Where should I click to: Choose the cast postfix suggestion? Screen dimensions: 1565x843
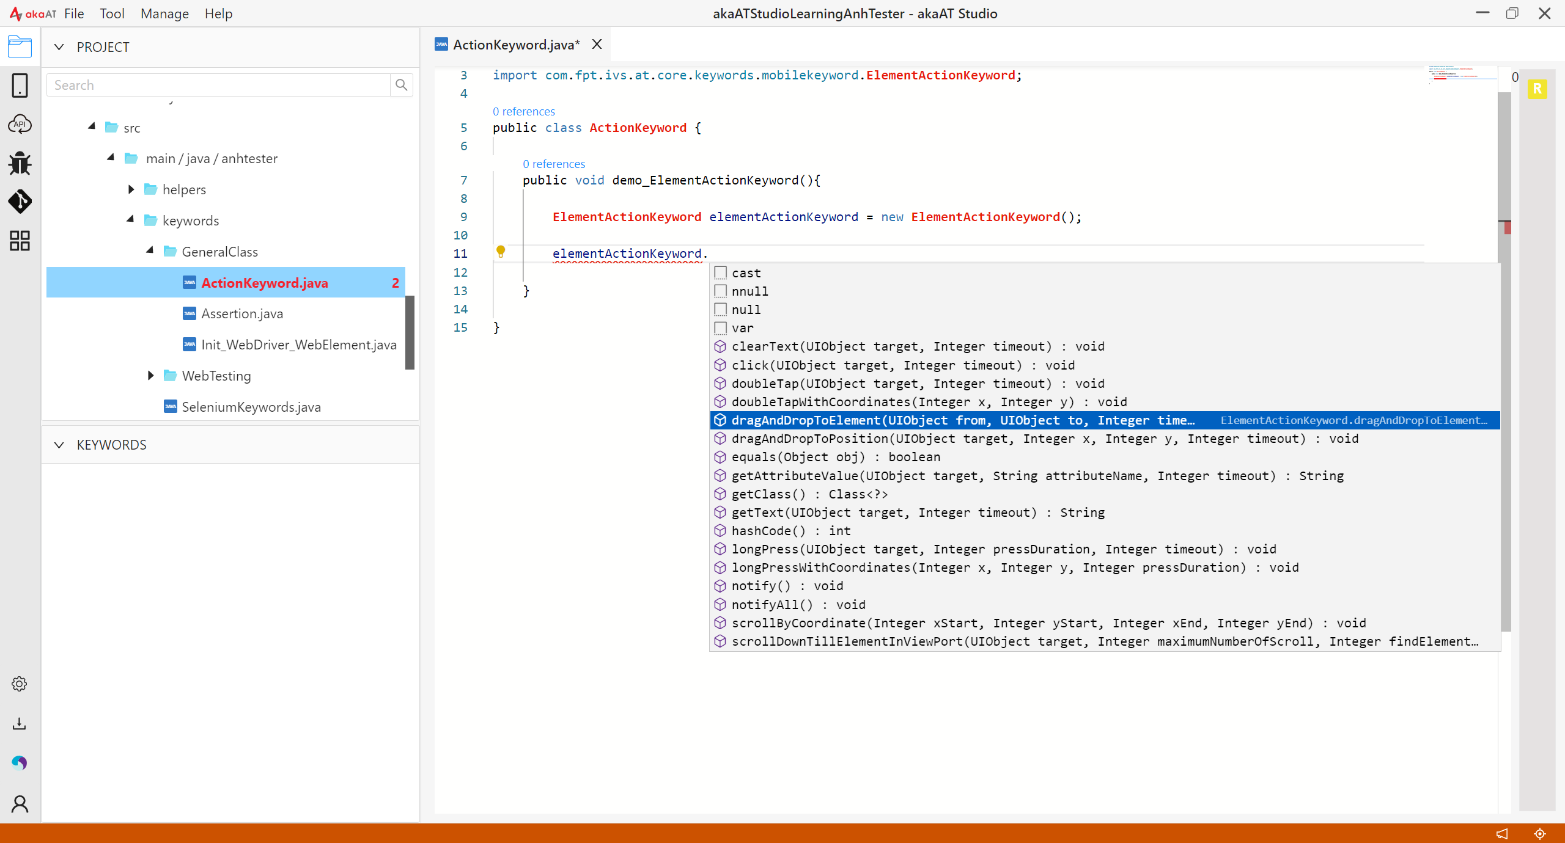[1105, 272]
